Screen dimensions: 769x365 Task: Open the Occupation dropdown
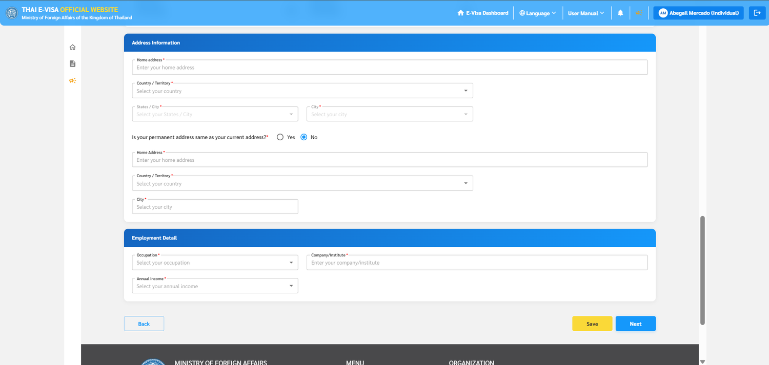(215, 263)
